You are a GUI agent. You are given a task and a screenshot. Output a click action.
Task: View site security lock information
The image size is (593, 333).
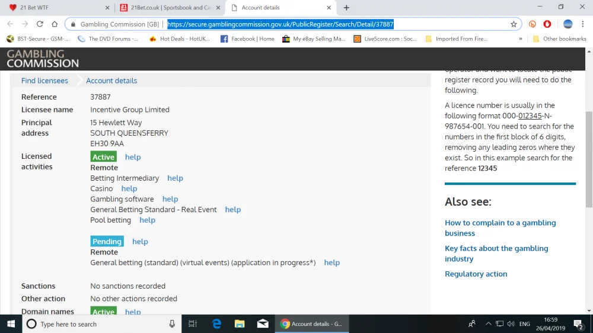point(74,24)
